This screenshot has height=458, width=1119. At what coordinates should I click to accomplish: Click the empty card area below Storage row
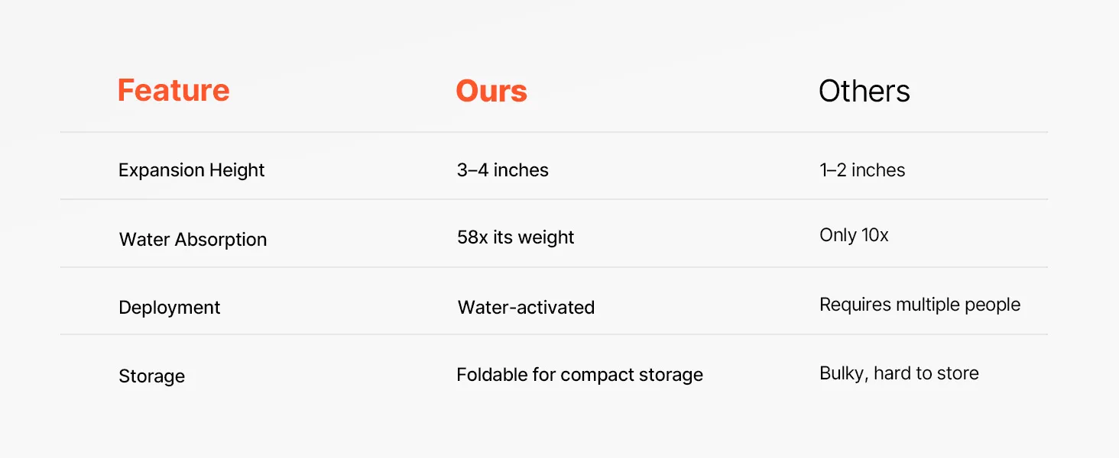(553, 424)
